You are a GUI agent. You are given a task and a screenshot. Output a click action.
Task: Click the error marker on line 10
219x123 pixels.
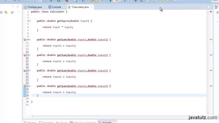tap(24, 40)
